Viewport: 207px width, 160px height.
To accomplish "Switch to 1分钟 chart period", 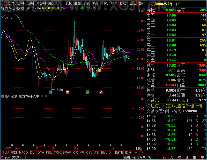I will coord(20,3).
